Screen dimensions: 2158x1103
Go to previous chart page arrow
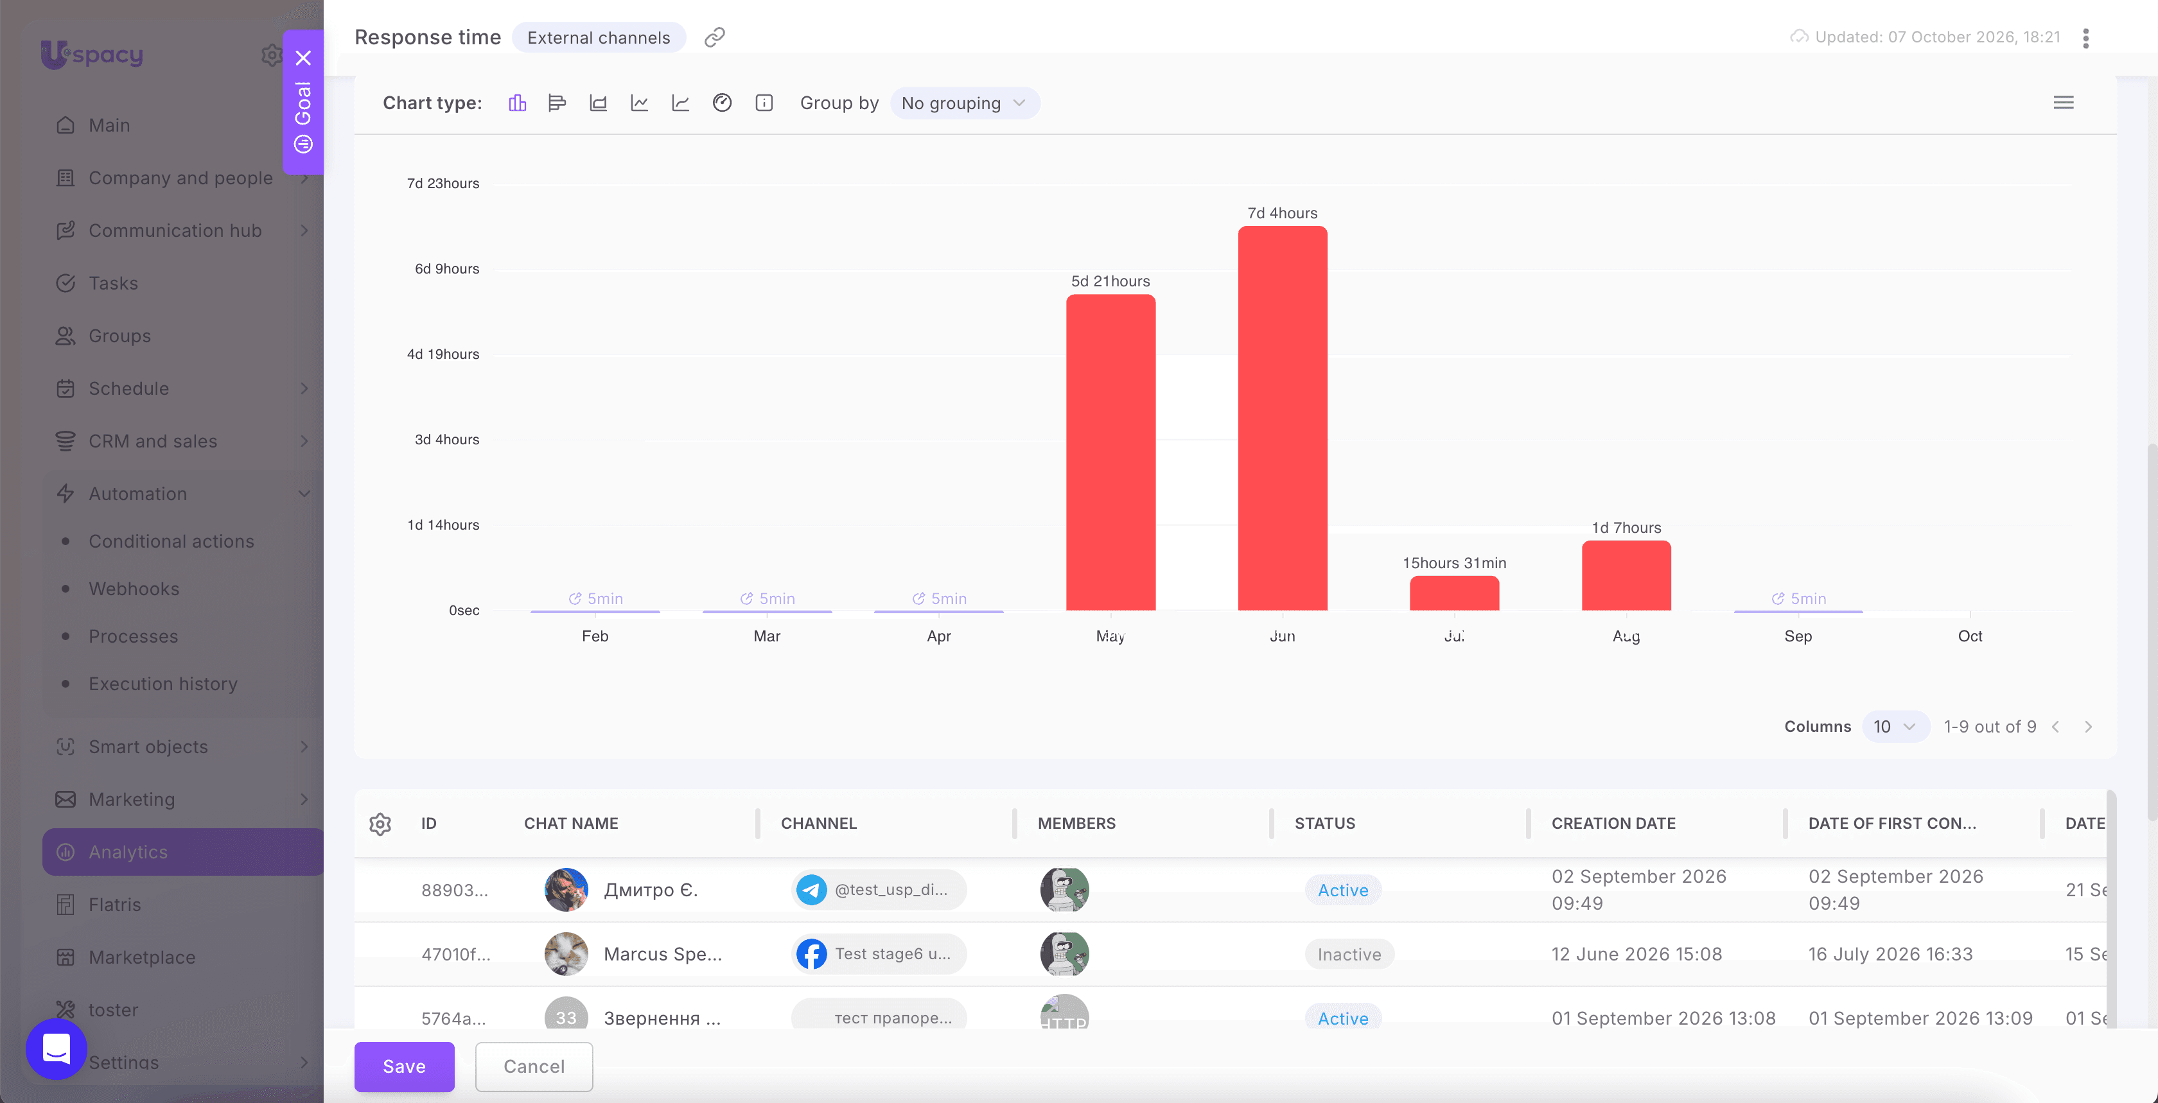[2056, 726]
